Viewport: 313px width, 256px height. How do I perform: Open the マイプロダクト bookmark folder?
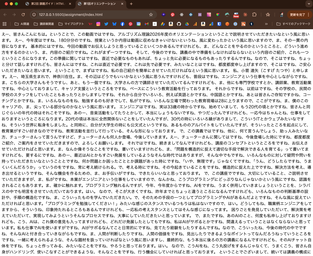click(71, 24)
